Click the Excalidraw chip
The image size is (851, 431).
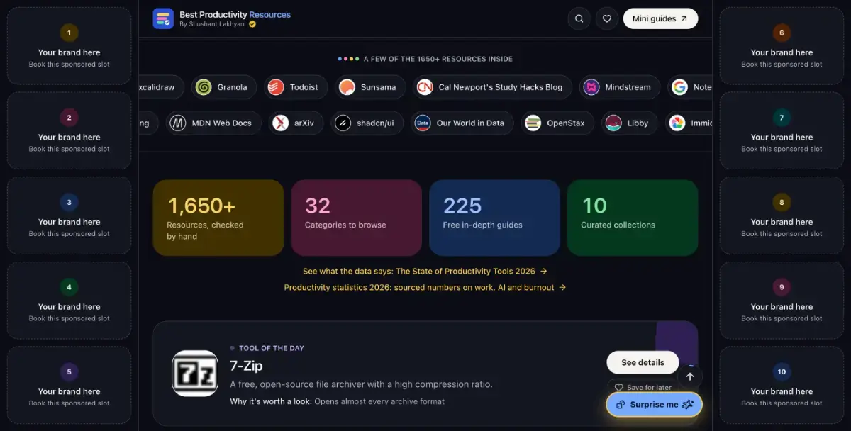(161, 87)
